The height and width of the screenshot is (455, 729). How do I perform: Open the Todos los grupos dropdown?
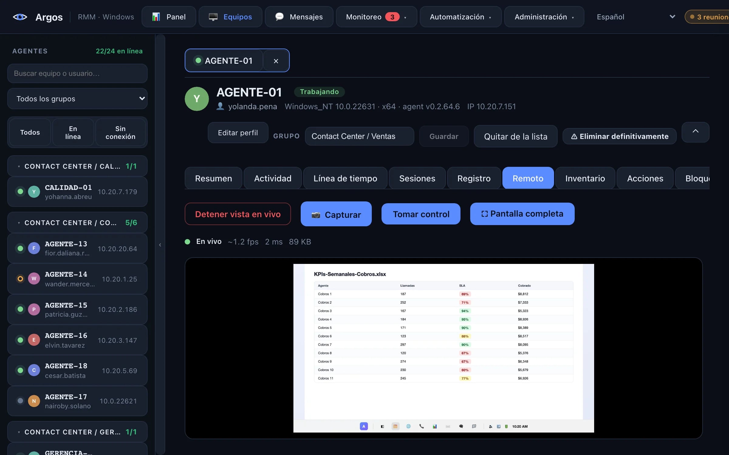(x=77, y=99)
